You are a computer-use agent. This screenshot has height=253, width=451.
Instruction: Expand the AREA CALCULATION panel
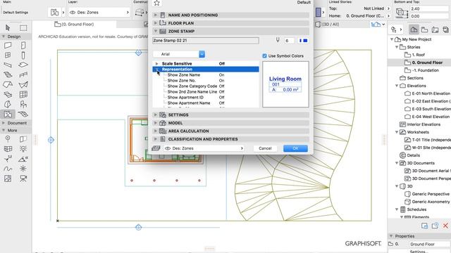click(x=230, y=131)
